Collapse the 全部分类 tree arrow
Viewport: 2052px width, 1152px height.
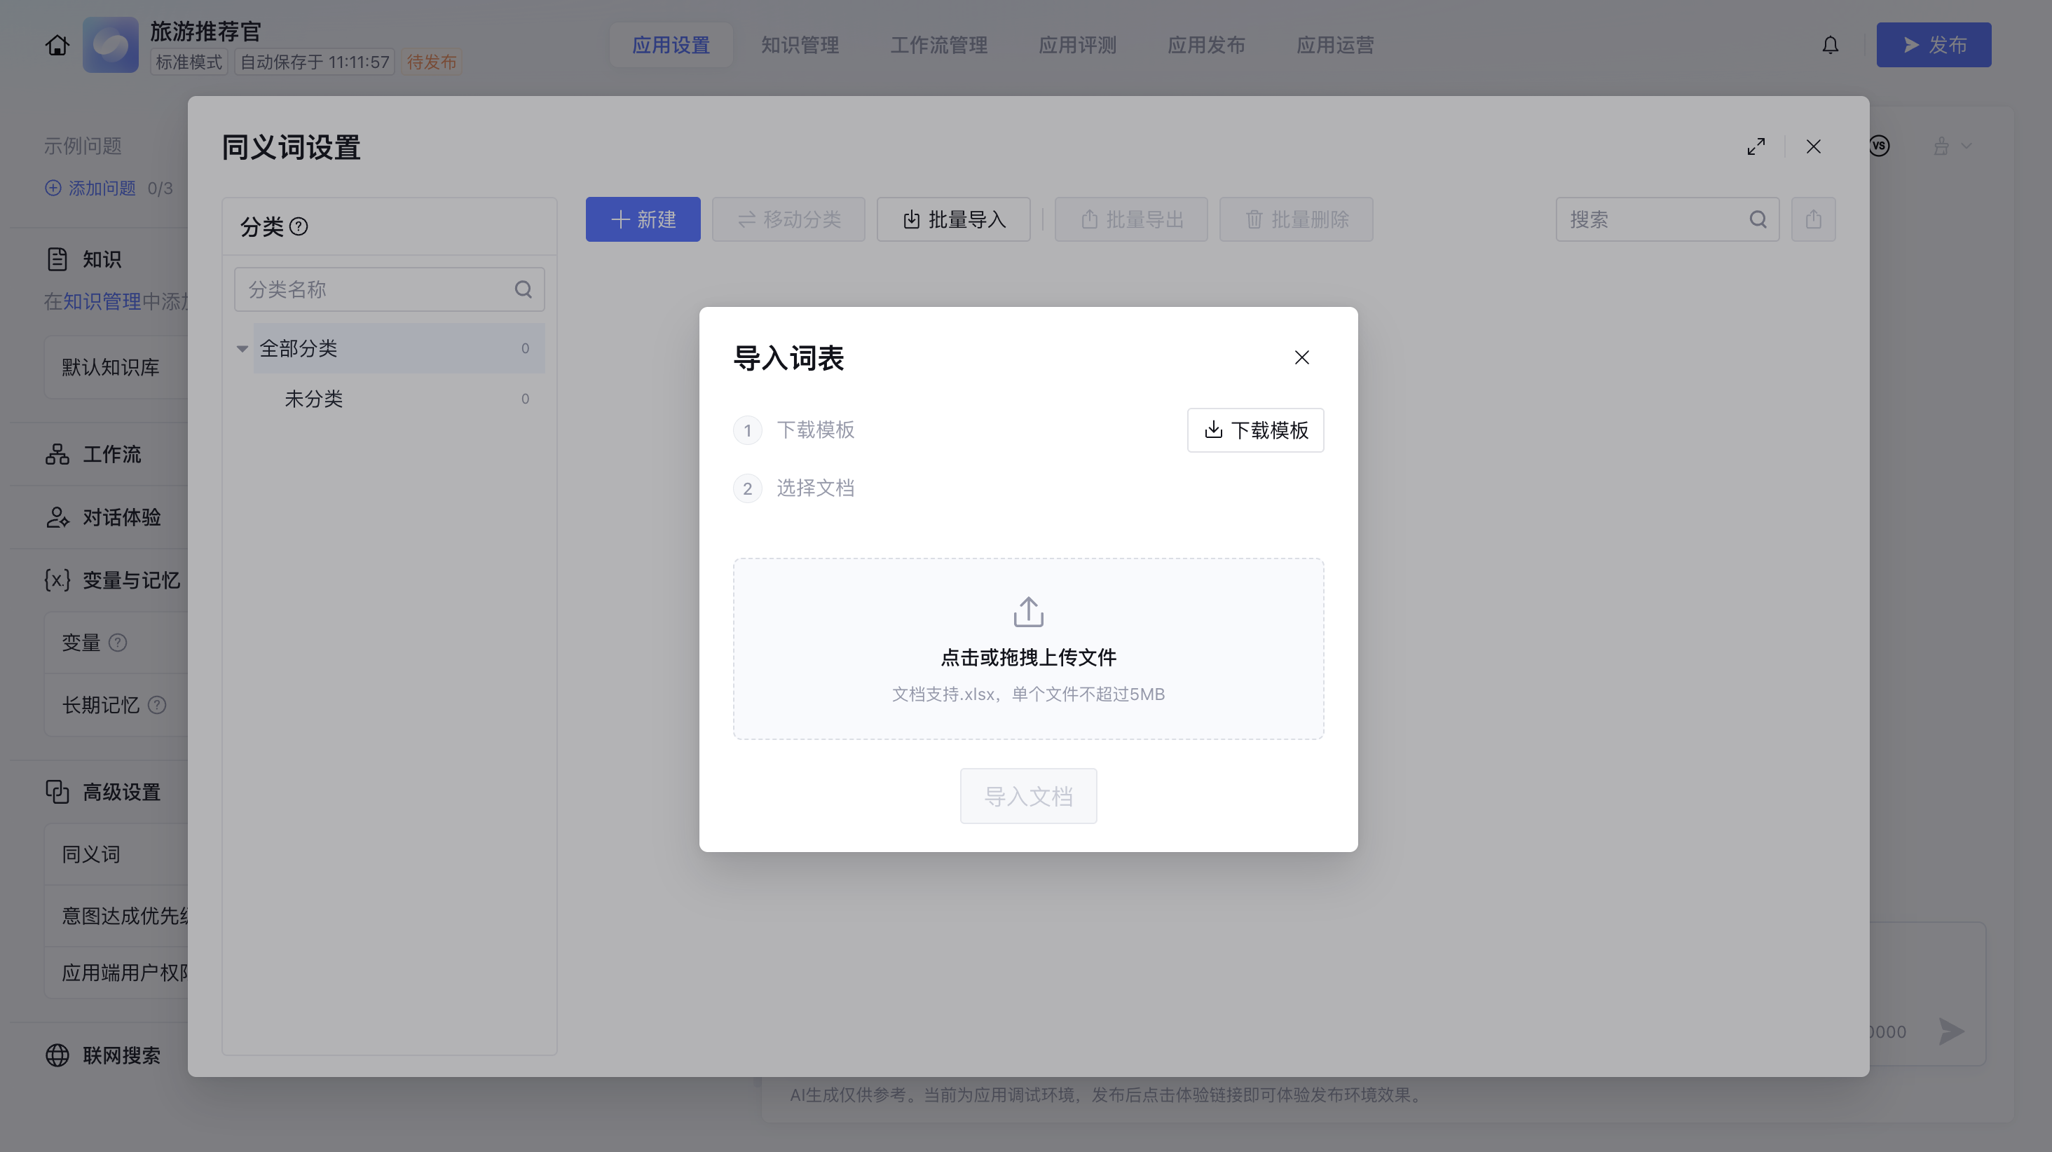tap(242, 349)
